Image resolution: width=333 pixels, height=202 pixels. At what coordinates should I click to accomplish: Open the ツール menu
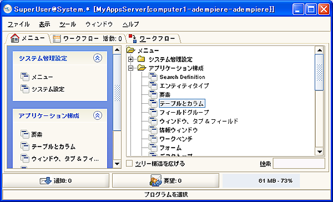coord(68,24)
